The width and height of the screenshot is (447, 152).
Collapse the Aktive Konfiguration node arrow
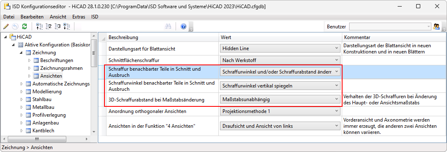click(x=14, y=45)
